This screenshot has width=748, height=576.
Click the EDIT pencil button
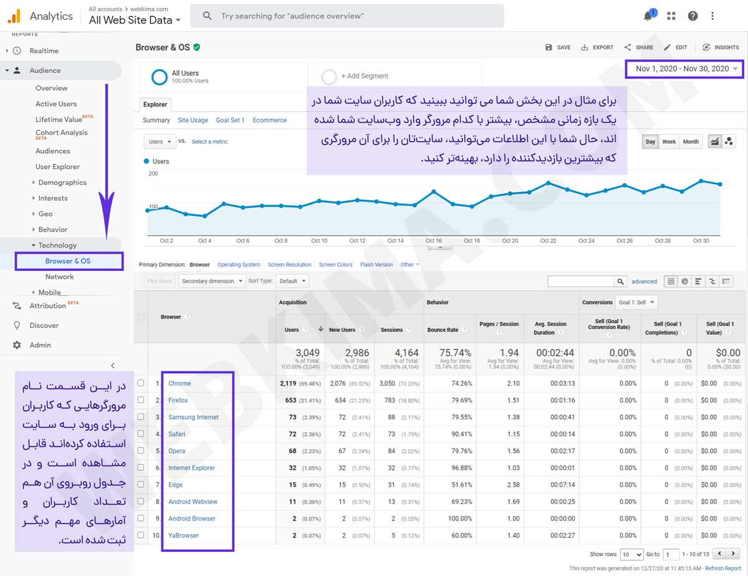click(x=675, y=47)
